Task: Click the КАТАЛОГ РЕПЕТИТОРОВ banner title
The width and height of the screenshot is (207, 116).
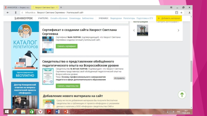Action: [x=25, y=44]
